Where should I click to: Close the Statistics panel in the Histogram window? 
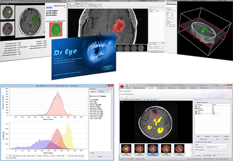click(111, 89)
